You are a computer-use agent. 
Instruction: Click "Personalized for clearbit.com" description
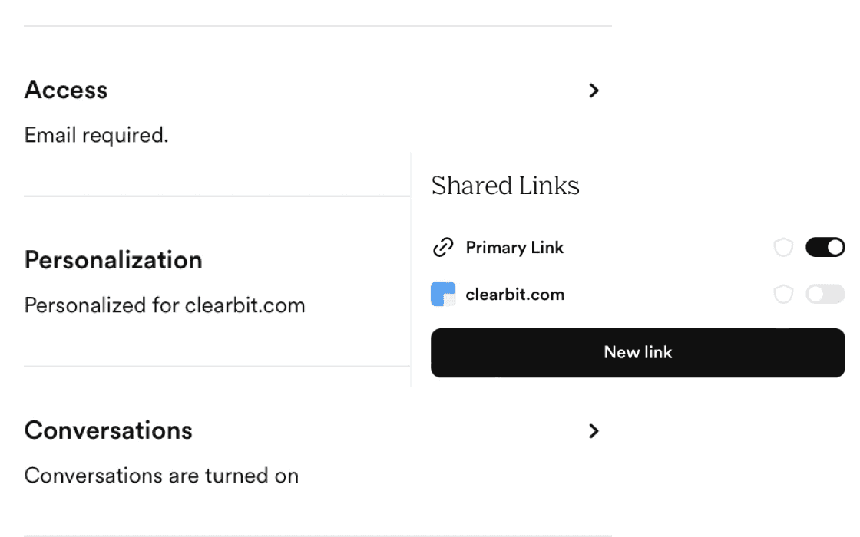click(164, 305)
